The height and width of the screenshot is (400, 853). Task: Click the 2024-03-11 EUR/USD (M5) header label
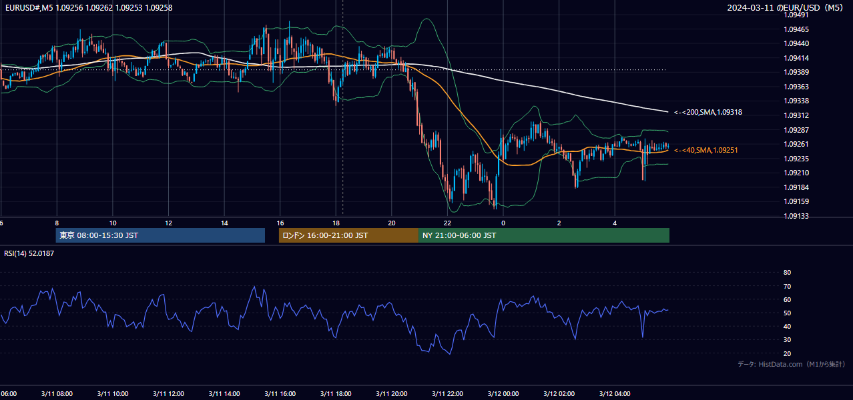pyautogui.click(x=786, y=7)
